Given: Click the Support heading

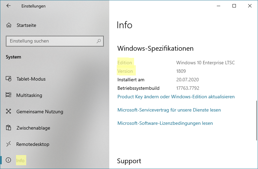Looking at the screenshot, I should [129, 161].
